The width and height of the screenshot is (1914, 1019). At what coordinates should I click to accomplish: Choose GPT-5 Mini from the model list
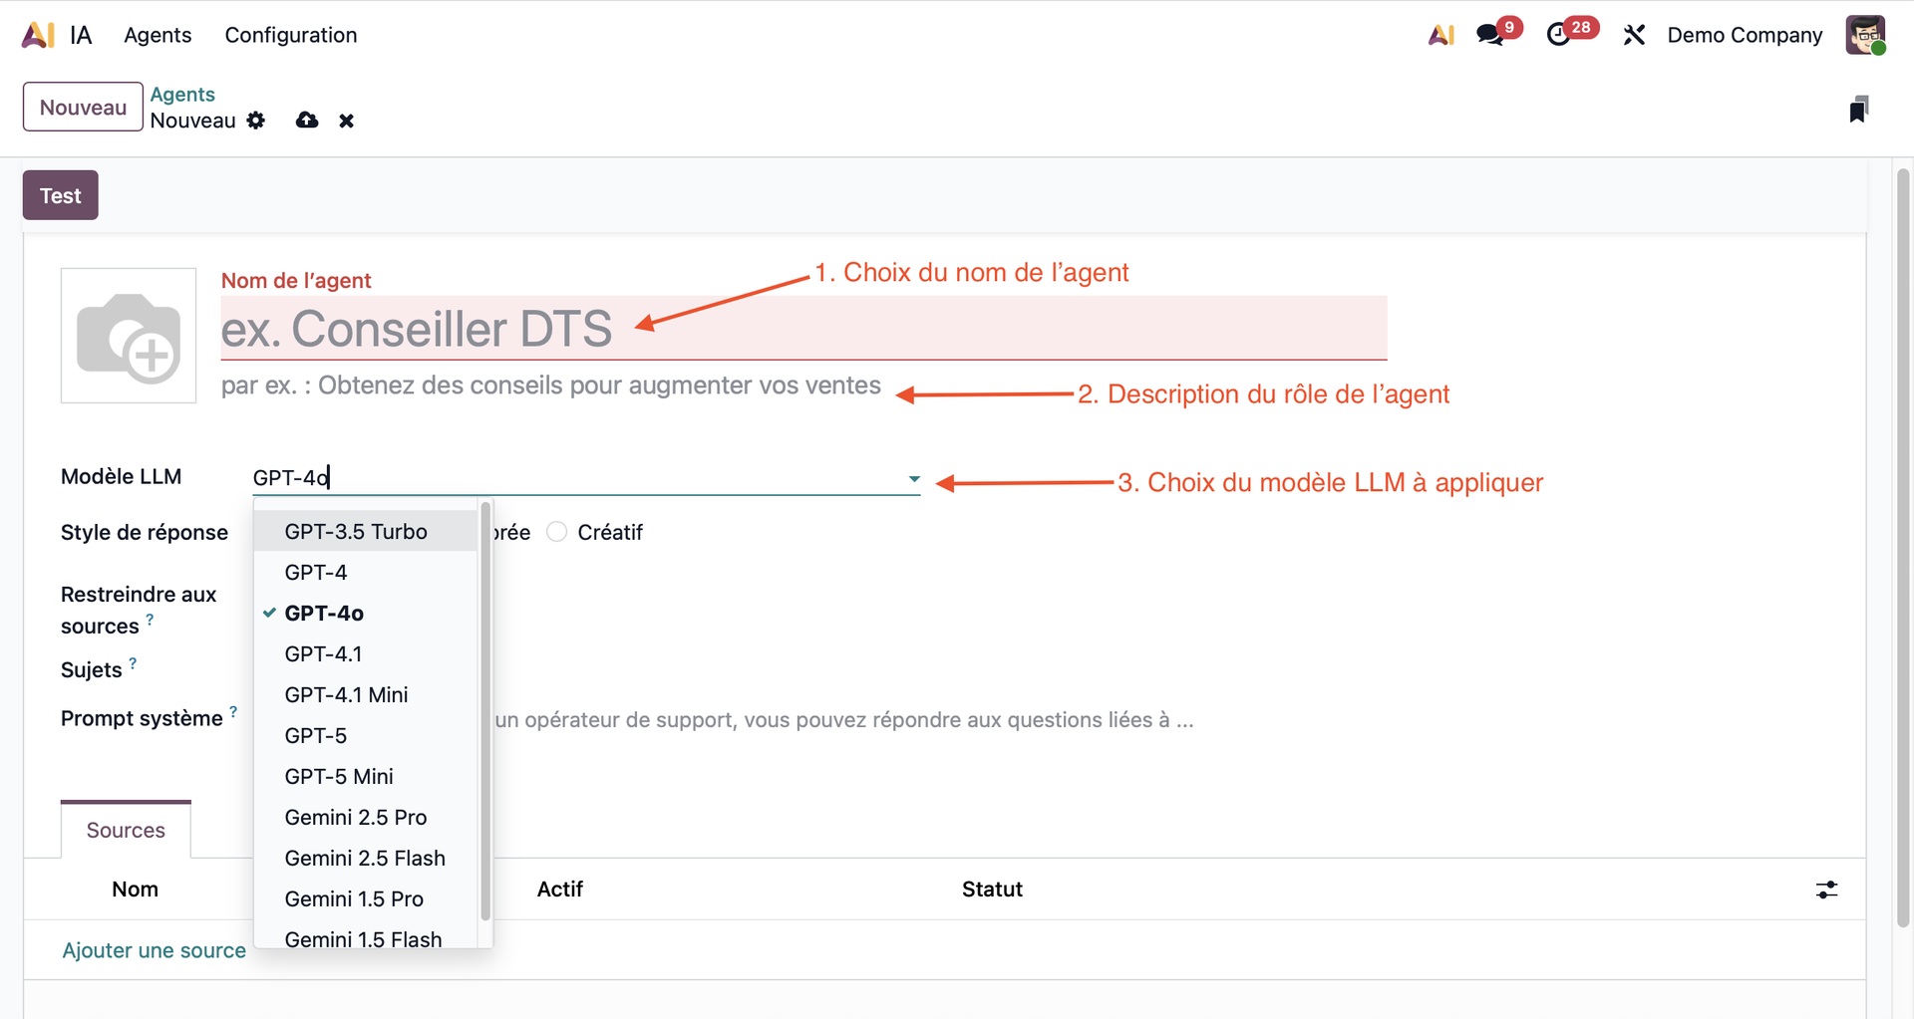pyautogui.click(x=339, y=776)
